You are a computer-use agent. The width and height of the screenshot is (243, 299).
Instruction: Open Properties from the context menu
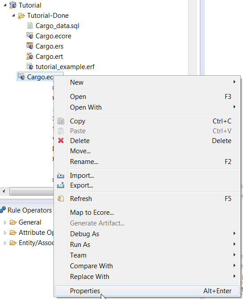(147, 291)
